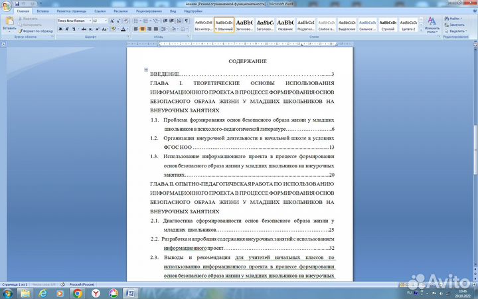Open Yandex Browser from the taskbar
The width and height of the screenshot is (478, 299).
coord(96,294)
